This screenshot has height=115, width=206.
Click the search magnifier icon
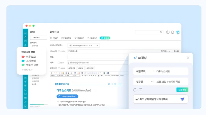[161, 32]
